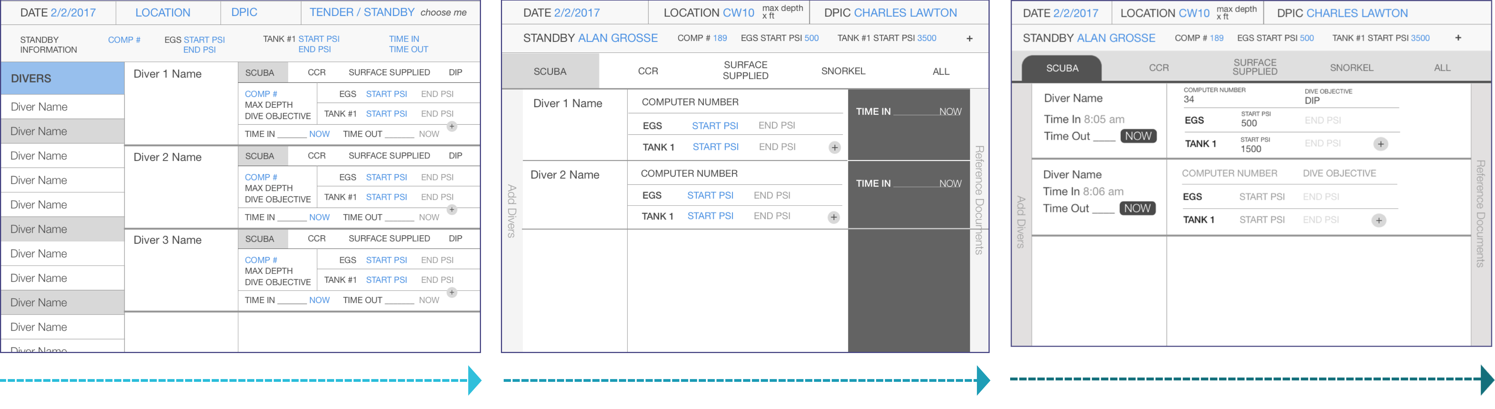This screenshot has width=1495, height=409.
Task: Click plus icon beside TANK 1 1500 PSI
Action: 1381,144
